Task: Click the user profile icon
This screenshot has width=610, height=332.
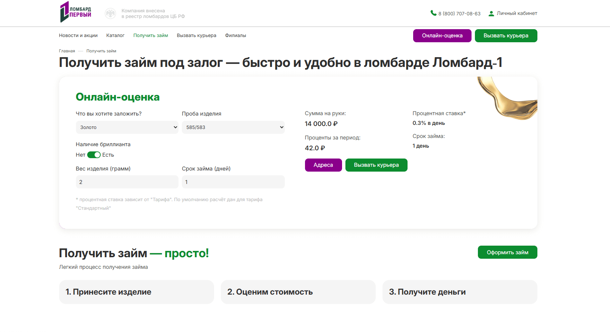Action: pos(491,13)
